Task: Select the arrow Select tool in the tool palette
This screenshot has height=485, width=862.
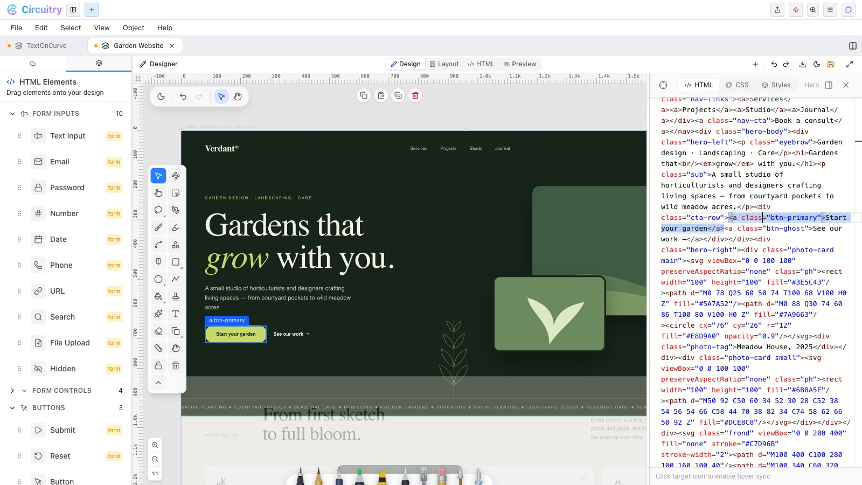Action: (x=158, y=176)
